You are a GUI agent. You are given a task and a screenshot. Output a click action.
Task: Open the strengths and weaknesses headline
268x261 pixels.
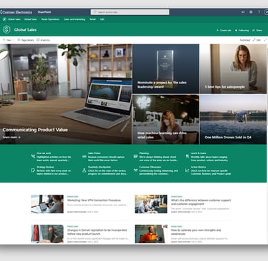(x=196, y=232)
